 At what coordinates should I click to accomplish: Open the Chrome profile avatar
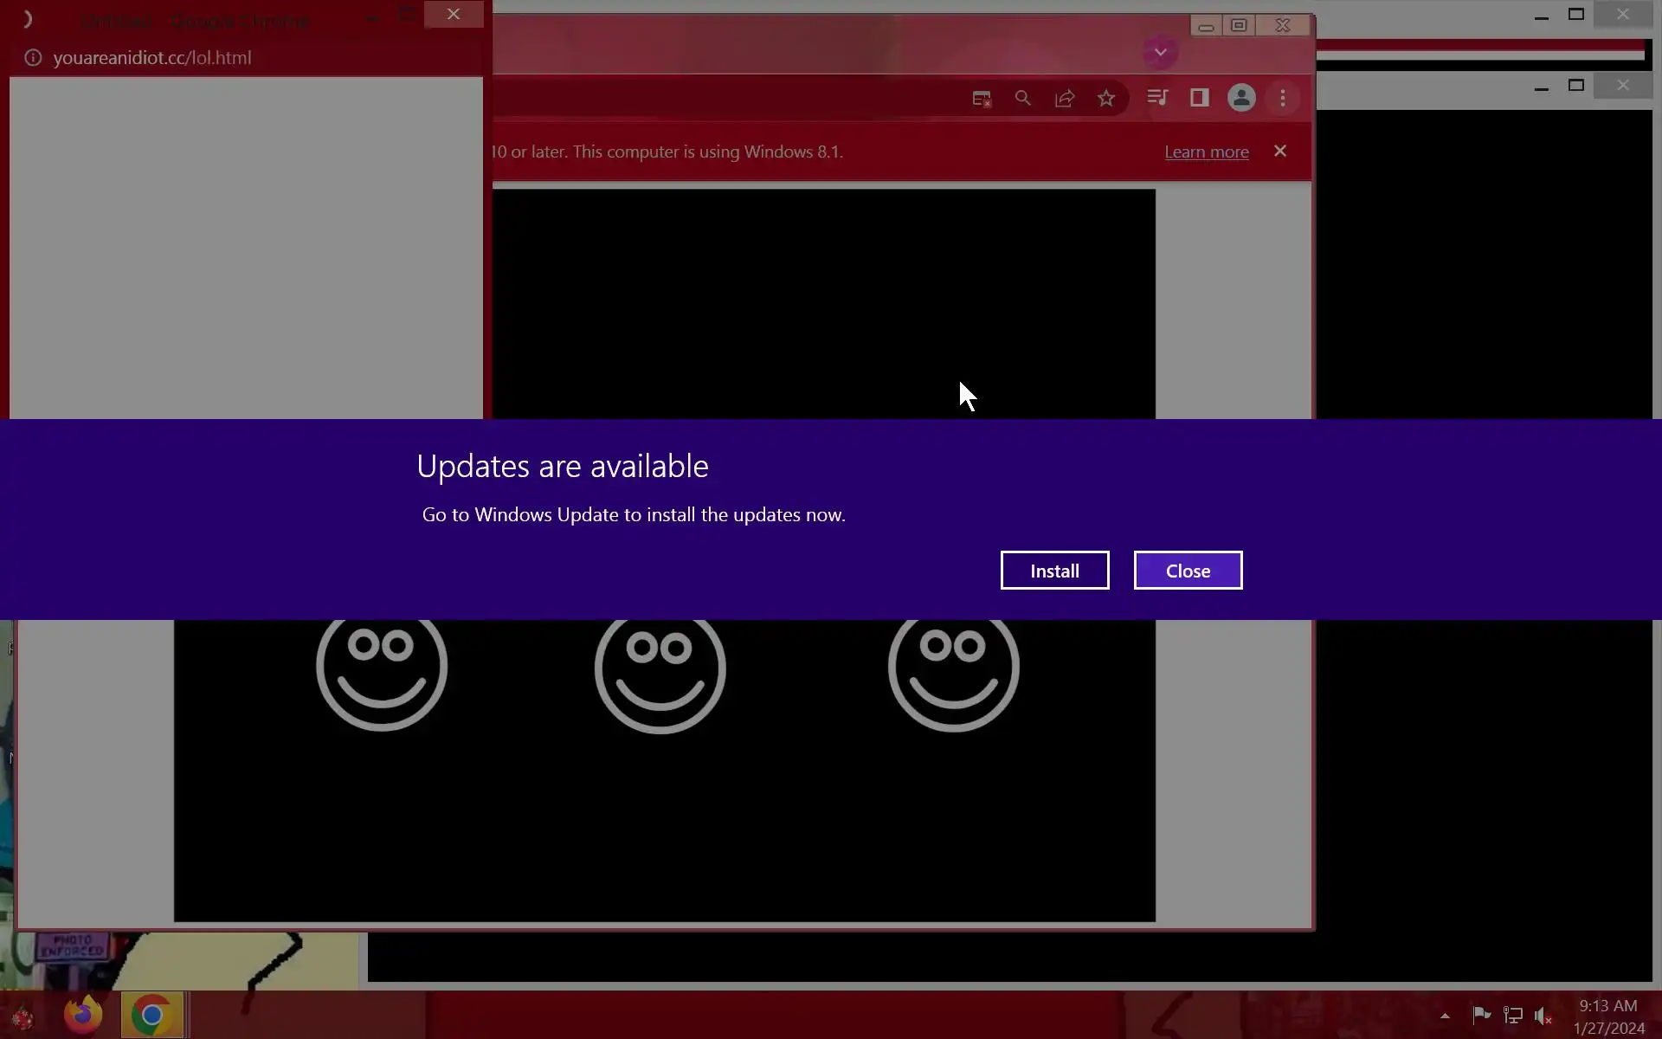(1241, 98)
